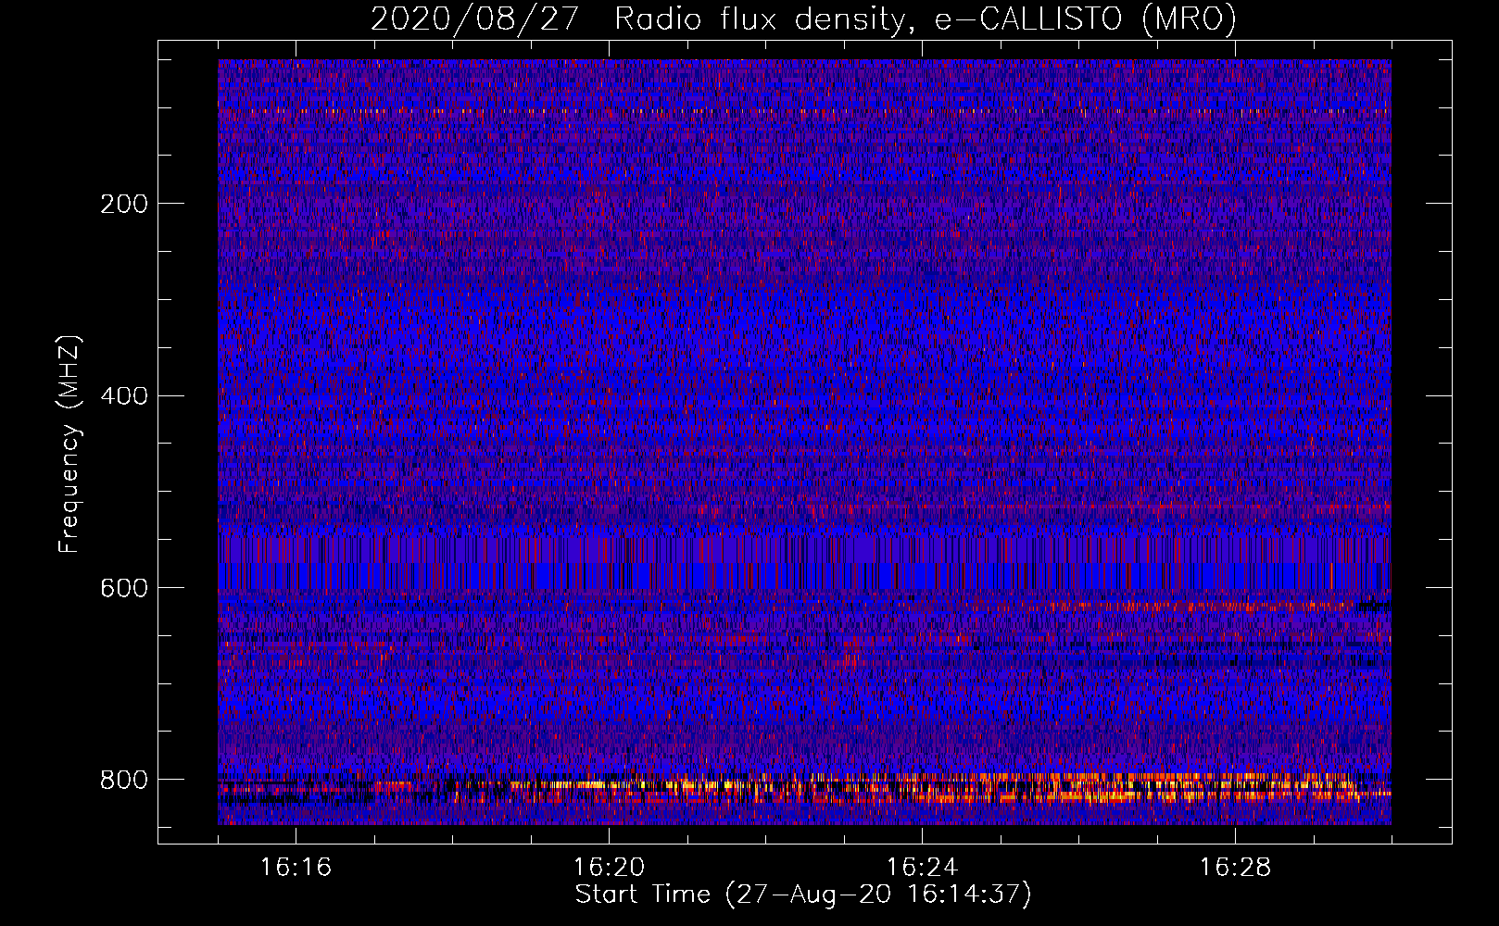The image size is (1499, 926).
Task: Click the Frequency (MHZ) y-axis label
Action: click(x=69, y=444)
